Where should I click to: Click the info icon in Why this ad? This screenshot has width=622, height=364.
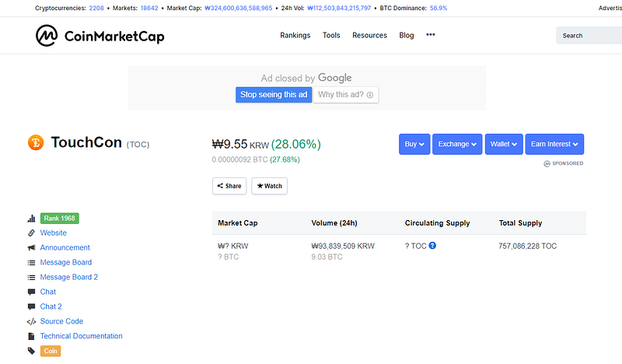pos(370,95)
